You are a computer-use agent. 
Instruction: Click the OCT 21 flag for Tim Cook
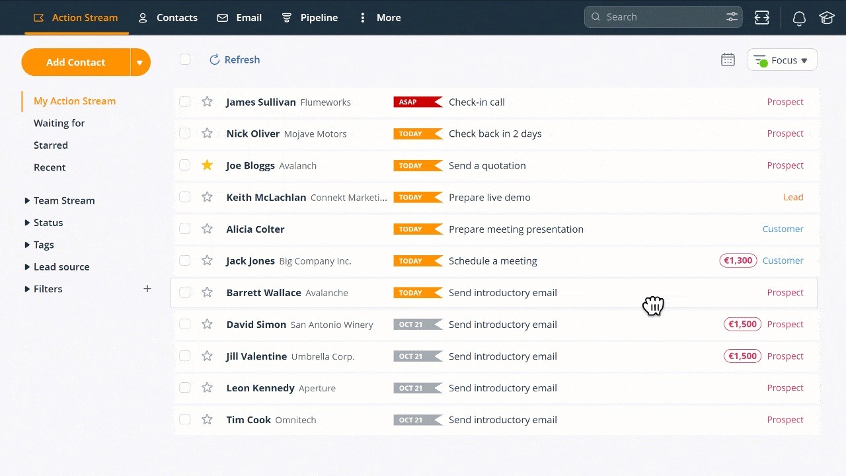418,419
